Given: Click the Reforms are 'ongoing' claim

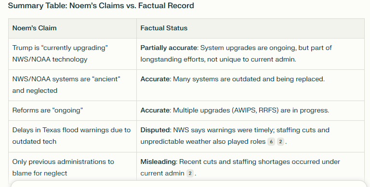Looking at the screenshot, I should 48,111.
